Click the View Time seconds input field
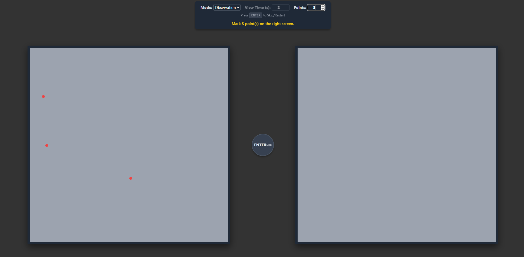The image size is (524, 257). pos(280,8)
